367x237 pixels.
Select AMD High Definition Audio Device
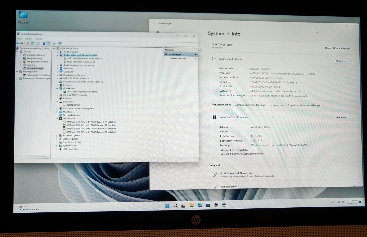(84, 59)
